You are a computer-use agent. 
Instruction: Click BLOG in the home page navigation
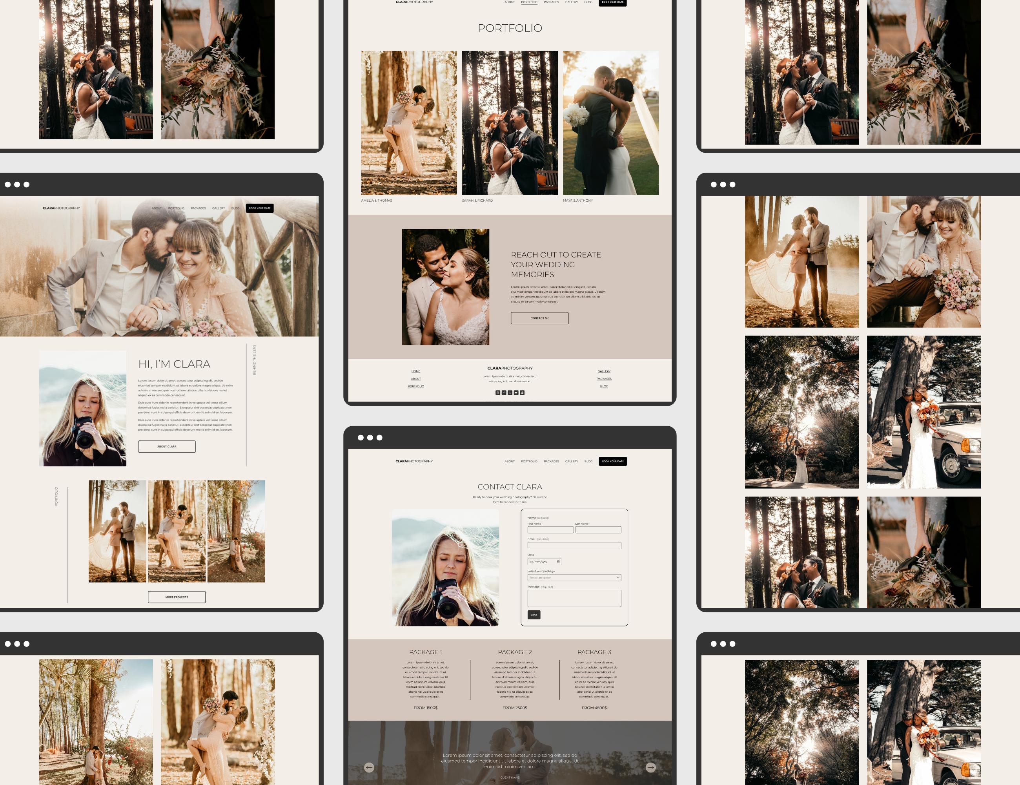pos(235,208)
